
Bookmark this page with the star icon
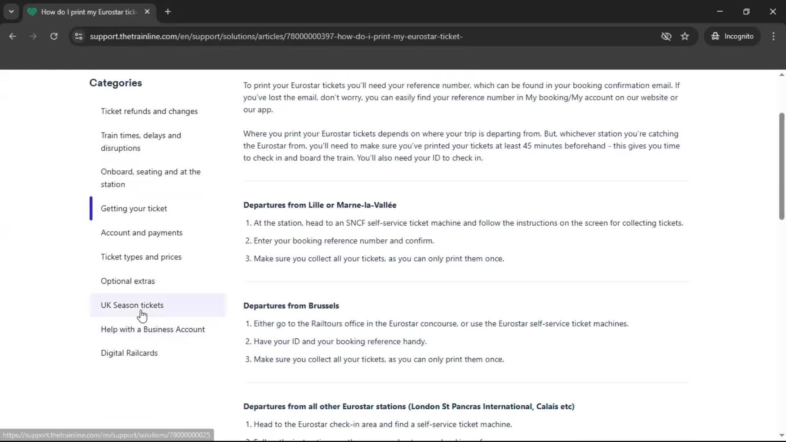pyautogui.click(x=685, y=36)
